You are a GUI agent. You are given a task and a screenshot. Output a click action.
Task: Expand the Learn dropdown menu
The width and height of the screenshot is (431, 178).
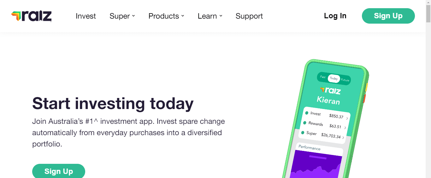click(210, 16)
